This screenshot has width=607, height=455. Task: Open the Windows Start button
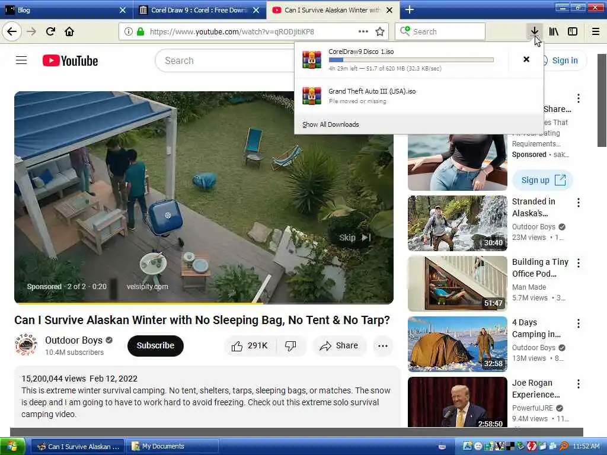tap(13, 447)
